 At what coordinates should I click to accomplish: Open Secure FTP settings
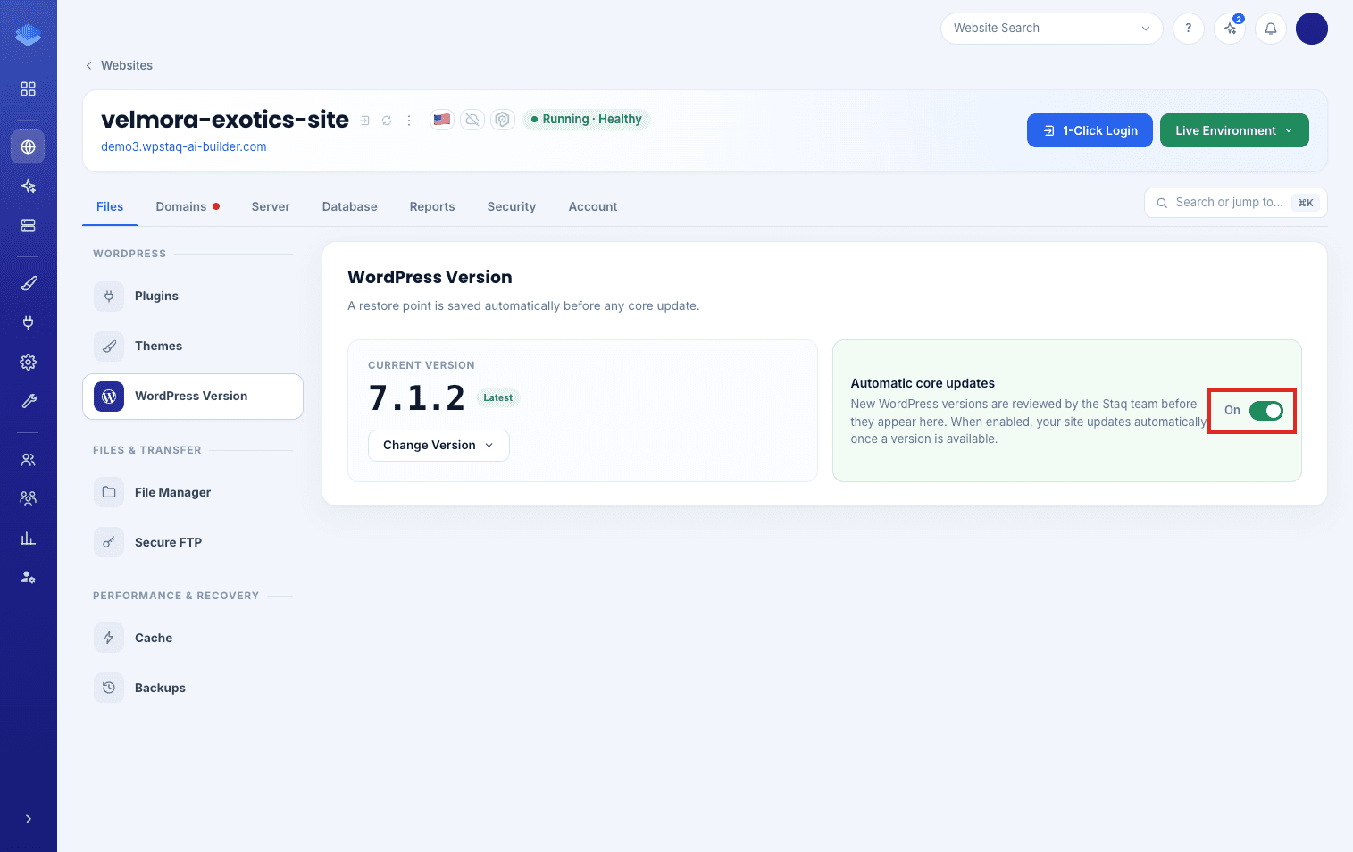[193, 543]
